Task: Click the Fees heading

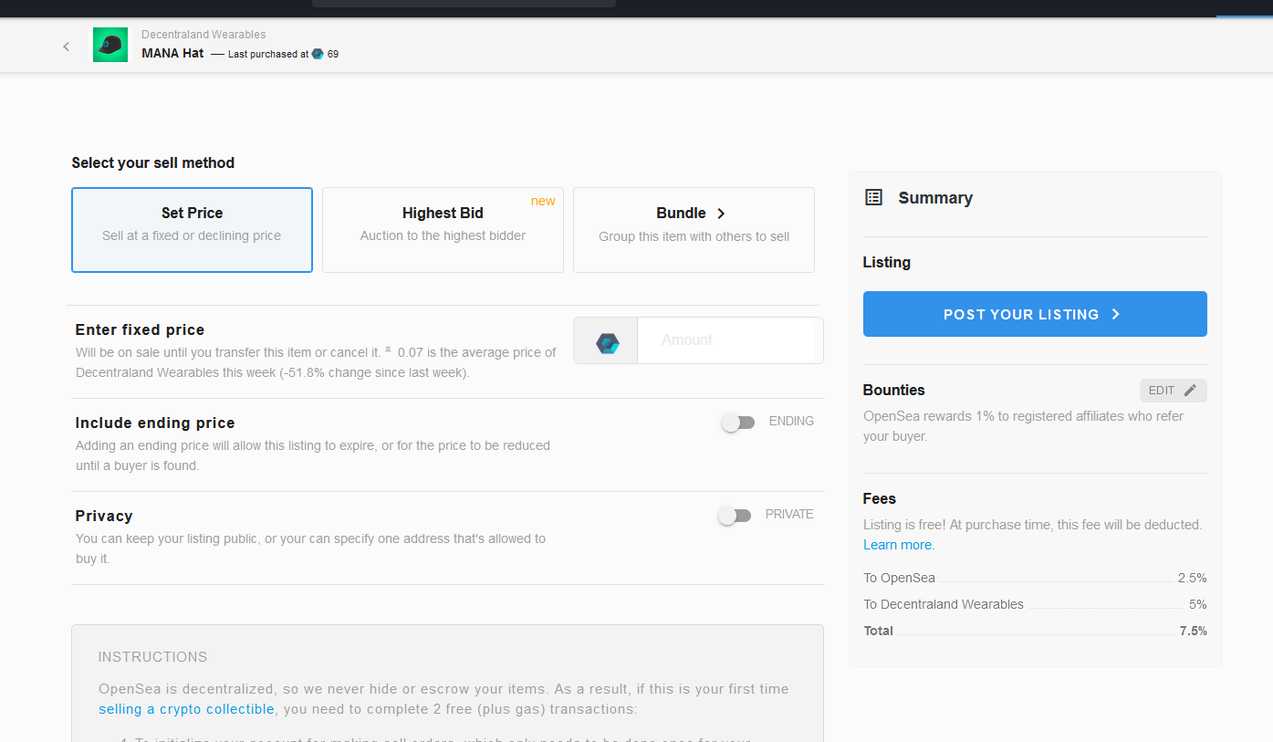Action: click(880, 498)
